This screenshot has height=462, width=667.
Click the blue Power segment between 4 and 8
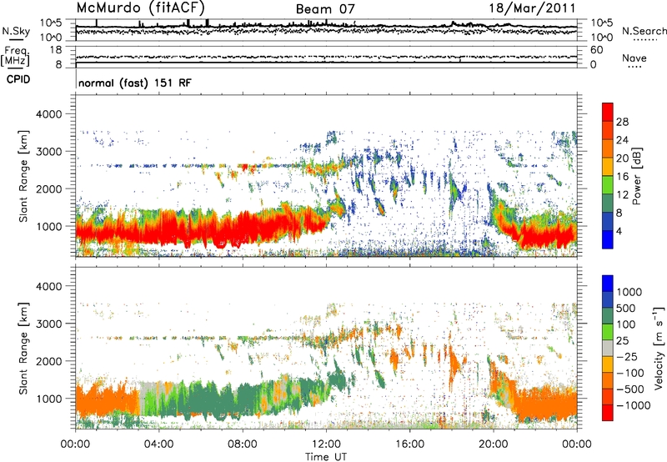click(608, 222)
